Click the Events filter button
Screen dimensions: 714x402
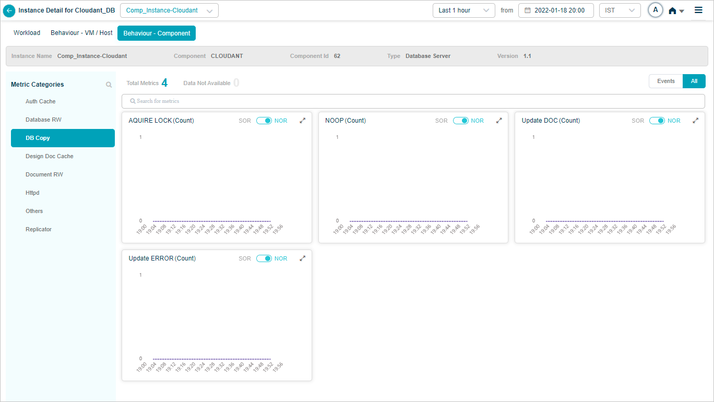[665, 81]
